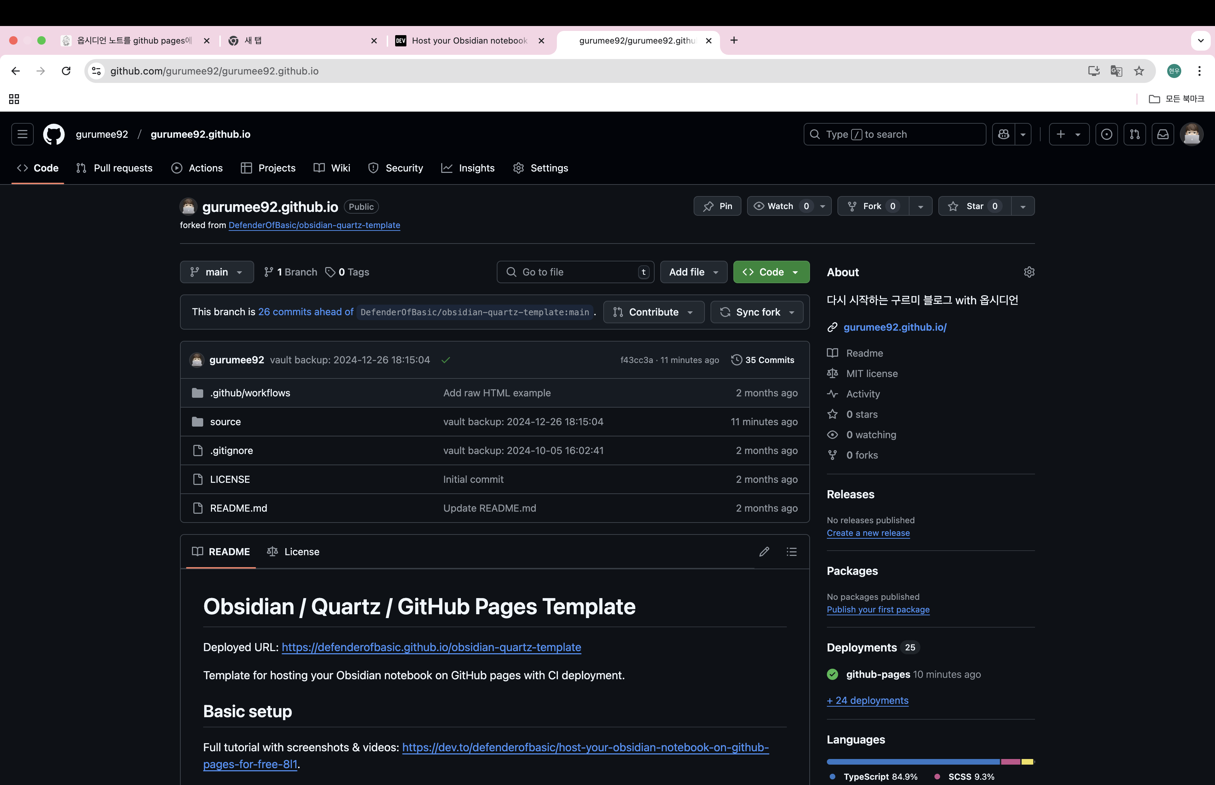Check the green commit status checkmark
The width and height of the screenshot is (1215, 785).
446,360
